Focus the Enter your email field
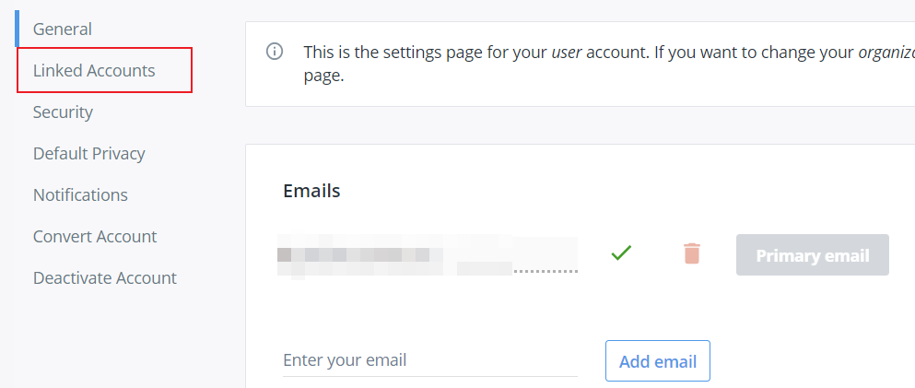915x388 pixels. (x=430, y=360)
